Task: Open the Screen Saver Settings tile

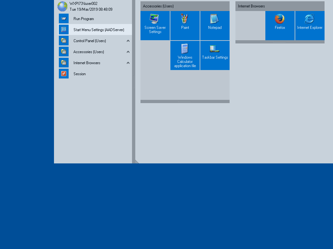Action: (155, 25)
